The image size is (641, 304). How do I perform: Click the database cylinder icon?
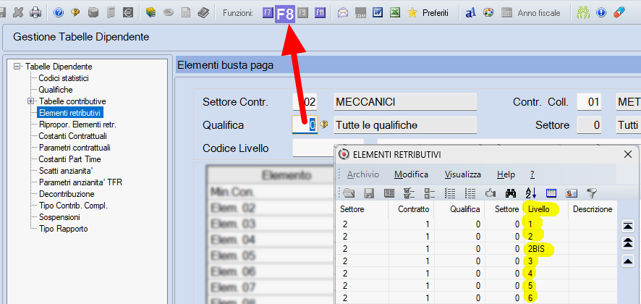(93, 13)
